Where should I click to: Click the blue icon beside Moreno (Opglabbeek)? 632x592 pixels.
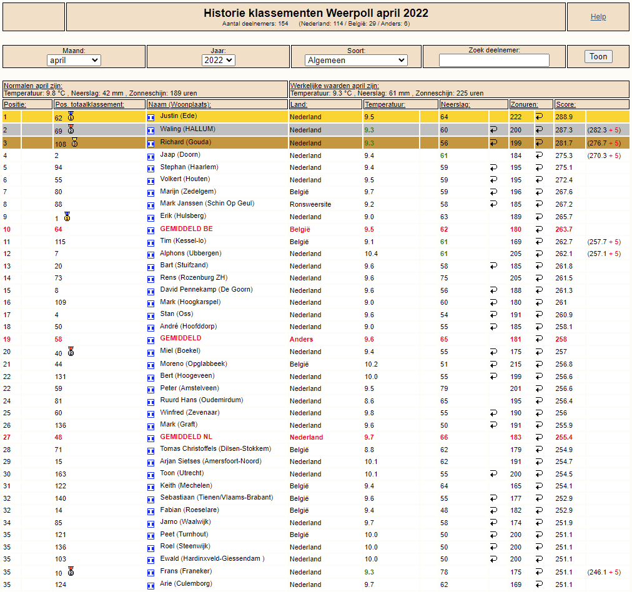click(x=151, y=365)
